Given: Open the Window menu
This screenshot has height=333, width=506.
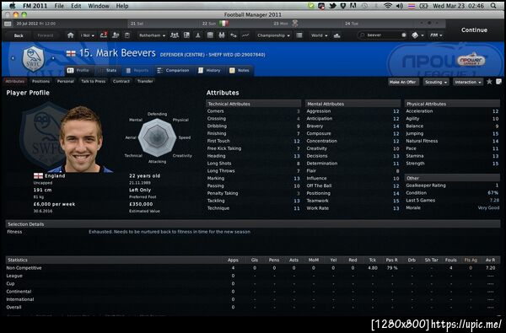Looking at the screenshot, I should (99, 6).
